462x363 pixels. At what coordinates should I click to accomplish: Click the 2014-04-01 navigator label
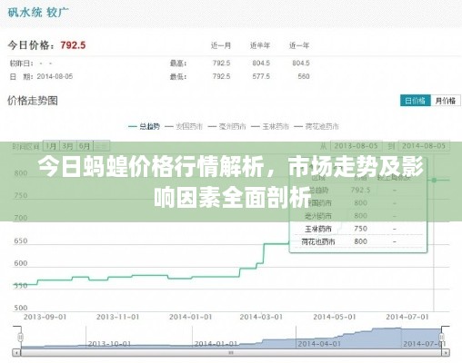(319, 344)
